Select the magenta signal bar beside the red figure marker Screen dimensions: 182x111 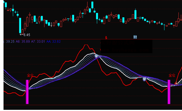pos(169,92)
